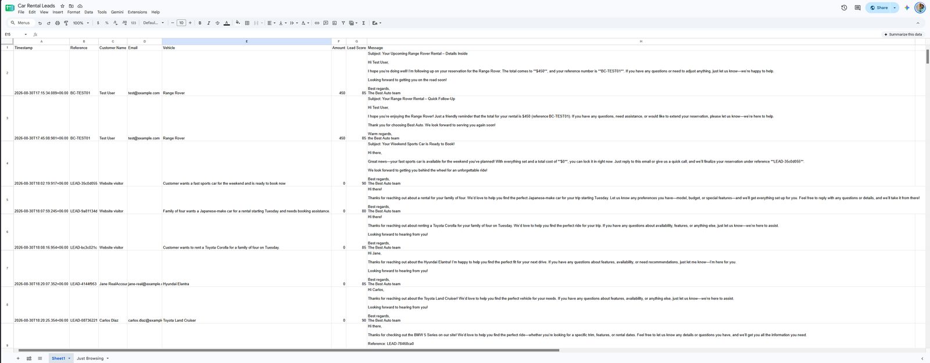Show all comments icon
Screen dimensions: 930x363
click(x=857, y=8)
